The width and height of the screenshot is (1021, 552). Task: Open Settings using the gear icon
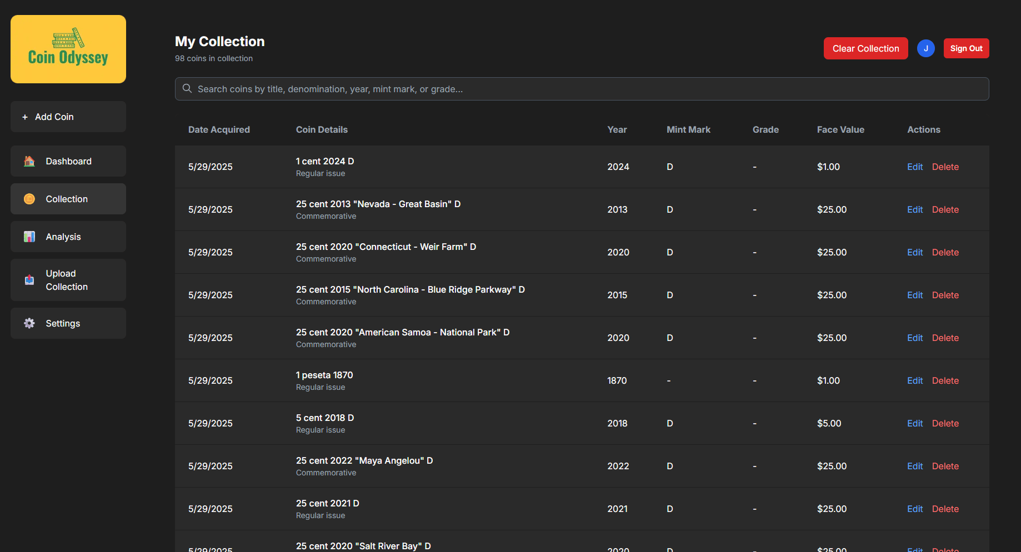pyautogui.click(x=28, y=323)
